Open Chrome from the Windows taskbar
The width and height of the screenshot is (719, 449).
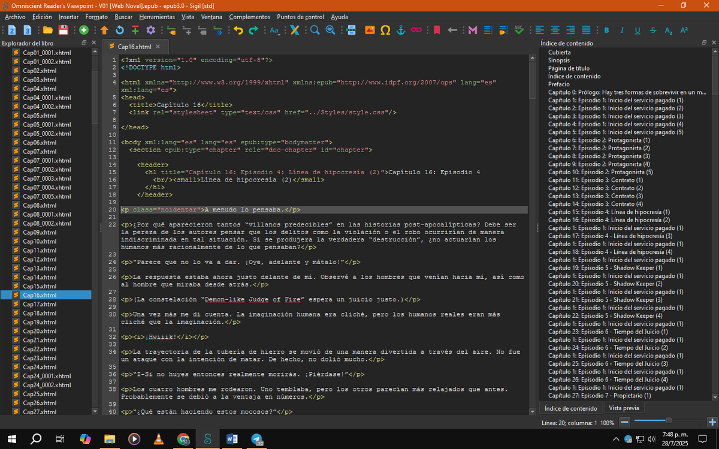[x=183, y=439]
